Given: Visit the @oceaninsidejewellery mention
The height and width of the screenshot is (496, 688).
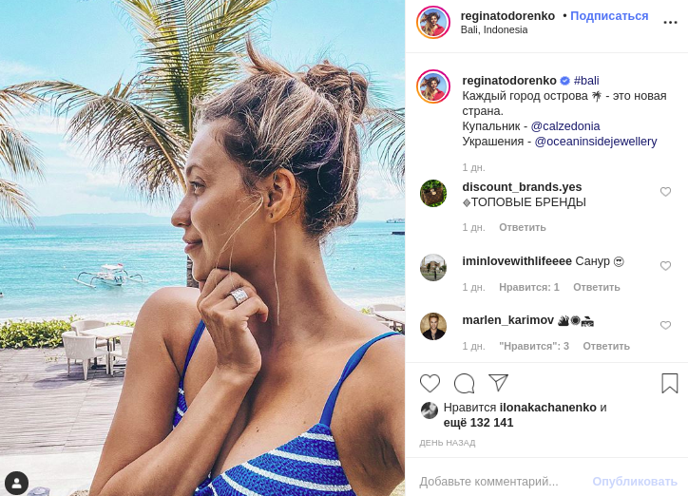Looking at the screenshot, I should [596, 142].
